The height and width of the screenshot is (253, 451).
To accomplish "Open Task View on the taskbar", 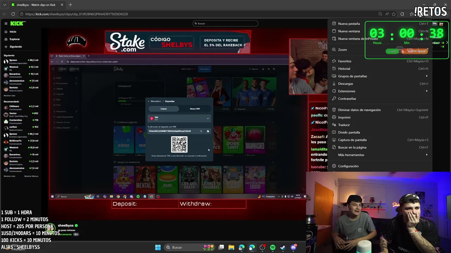I will coord(221,247).
